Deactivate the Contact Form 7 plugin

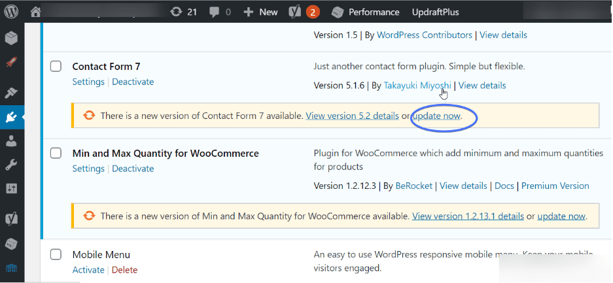133,82
